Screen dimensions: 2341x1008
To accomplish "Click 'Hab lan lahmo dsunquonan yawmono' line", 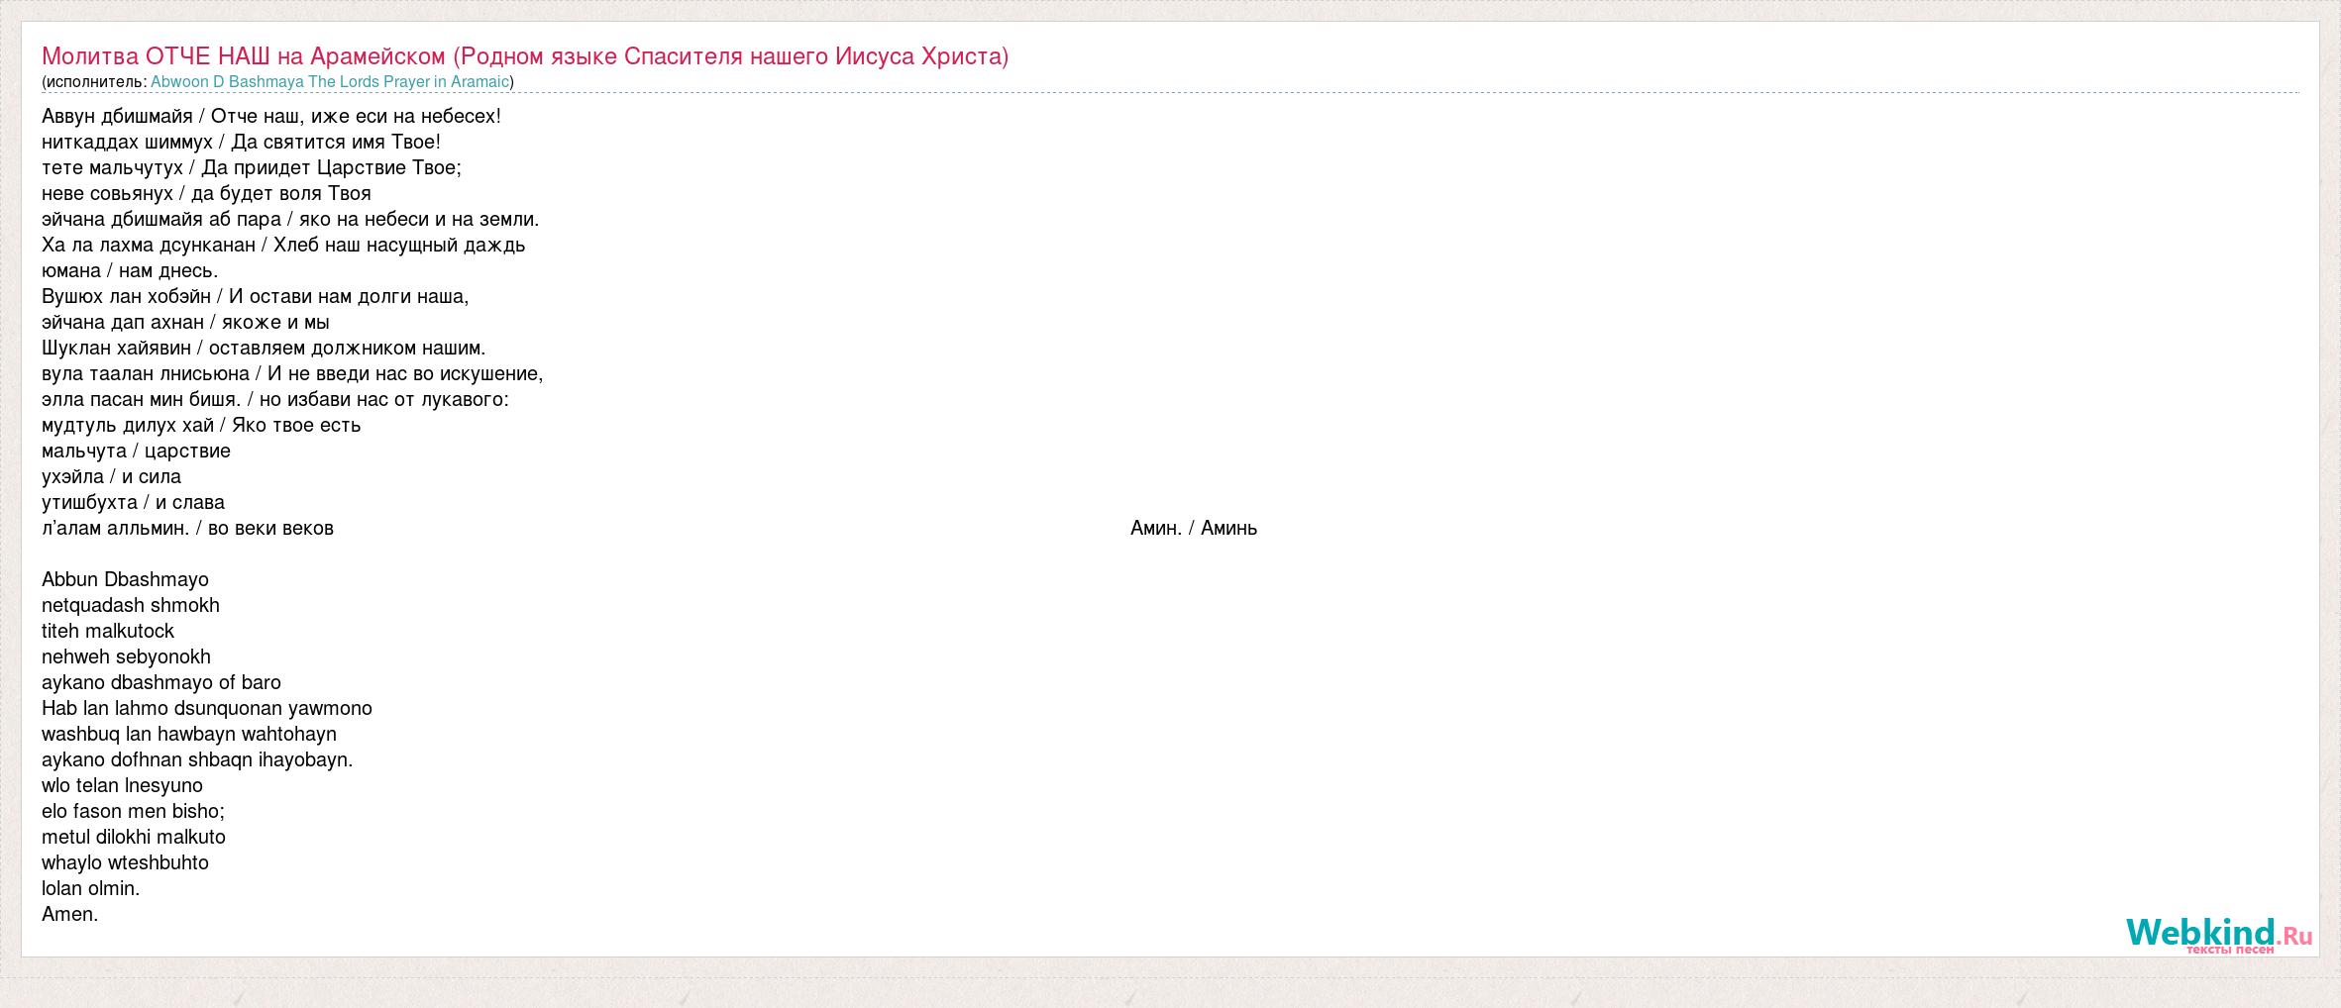I will click(x=206, y=709).
